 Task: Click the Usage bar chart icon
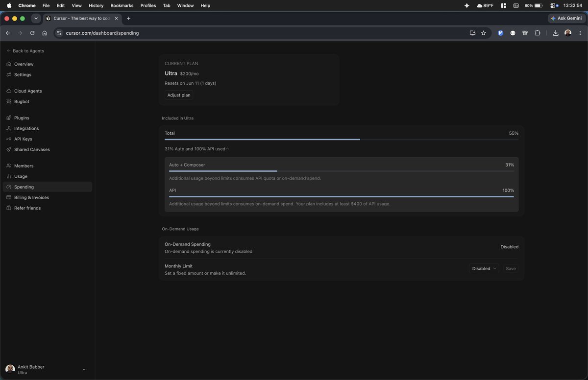9,176
